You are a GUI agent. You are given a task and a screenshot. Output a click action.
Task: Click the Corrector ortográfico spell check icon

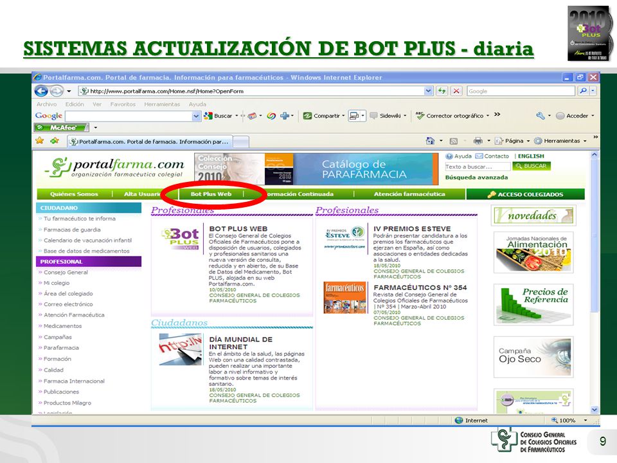click(x=420, y=115)
